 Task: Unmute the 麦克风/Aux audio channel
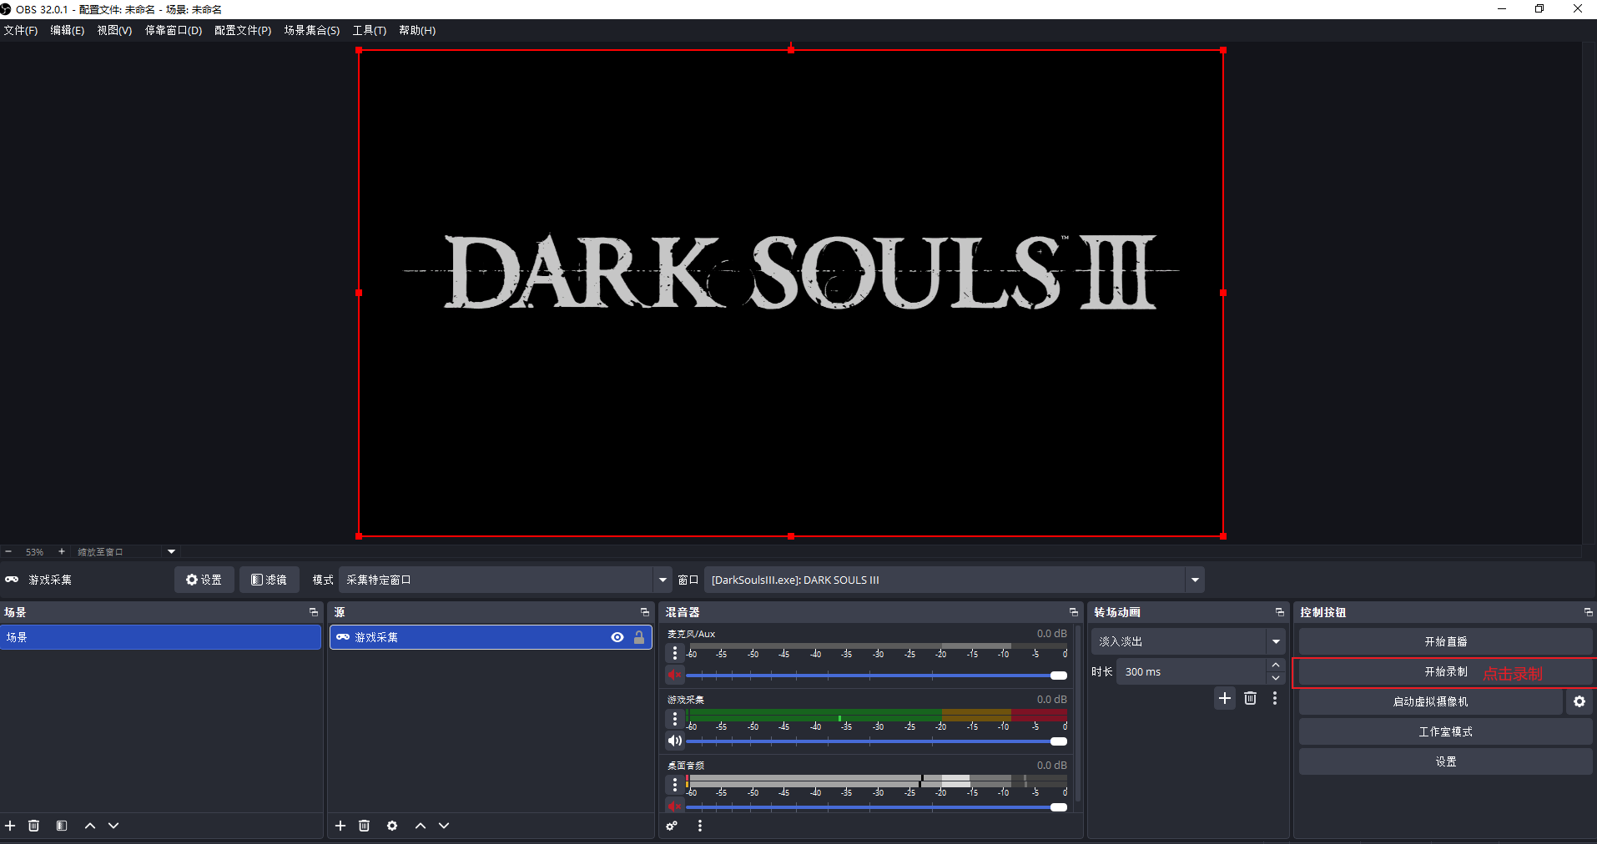675,675
